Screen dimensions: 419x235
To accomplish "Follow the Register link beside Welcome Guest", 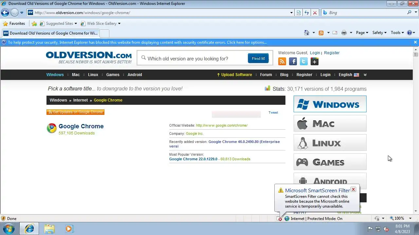I will pos(332,53).
